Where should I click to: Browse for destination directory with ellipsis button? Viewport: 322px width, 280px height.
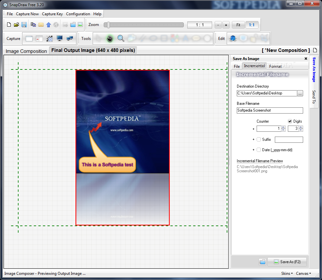click(x=300, y=93)
